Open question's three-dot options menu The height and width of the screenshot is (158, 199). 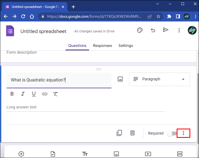183,133
